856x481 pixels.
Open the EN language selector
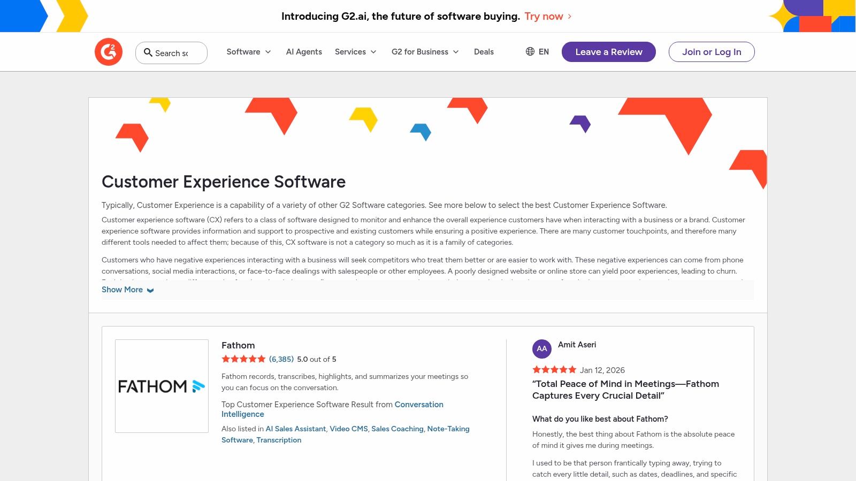click(538, 52)
